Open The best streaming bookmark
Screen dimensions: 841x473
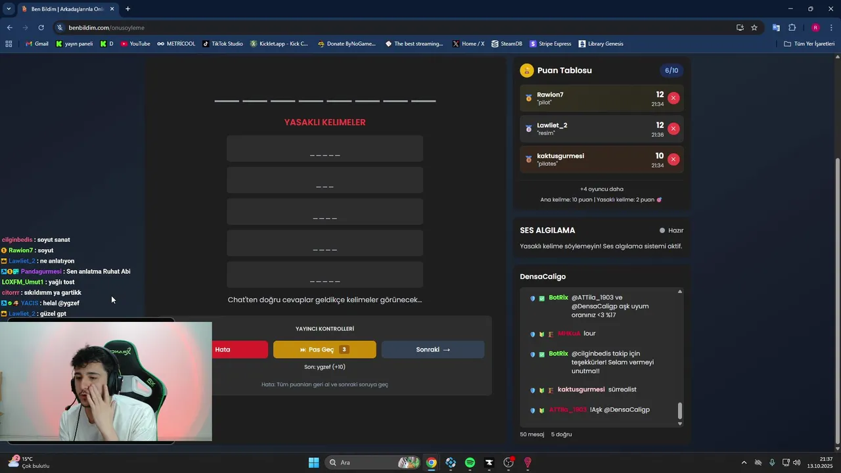point(414,43)
